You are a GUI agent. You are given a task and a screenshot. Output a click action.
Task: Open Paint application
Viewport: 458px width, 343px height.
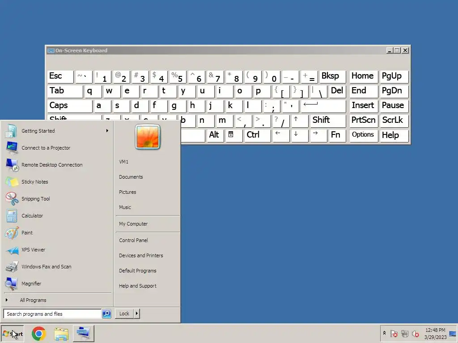[57, 233]
